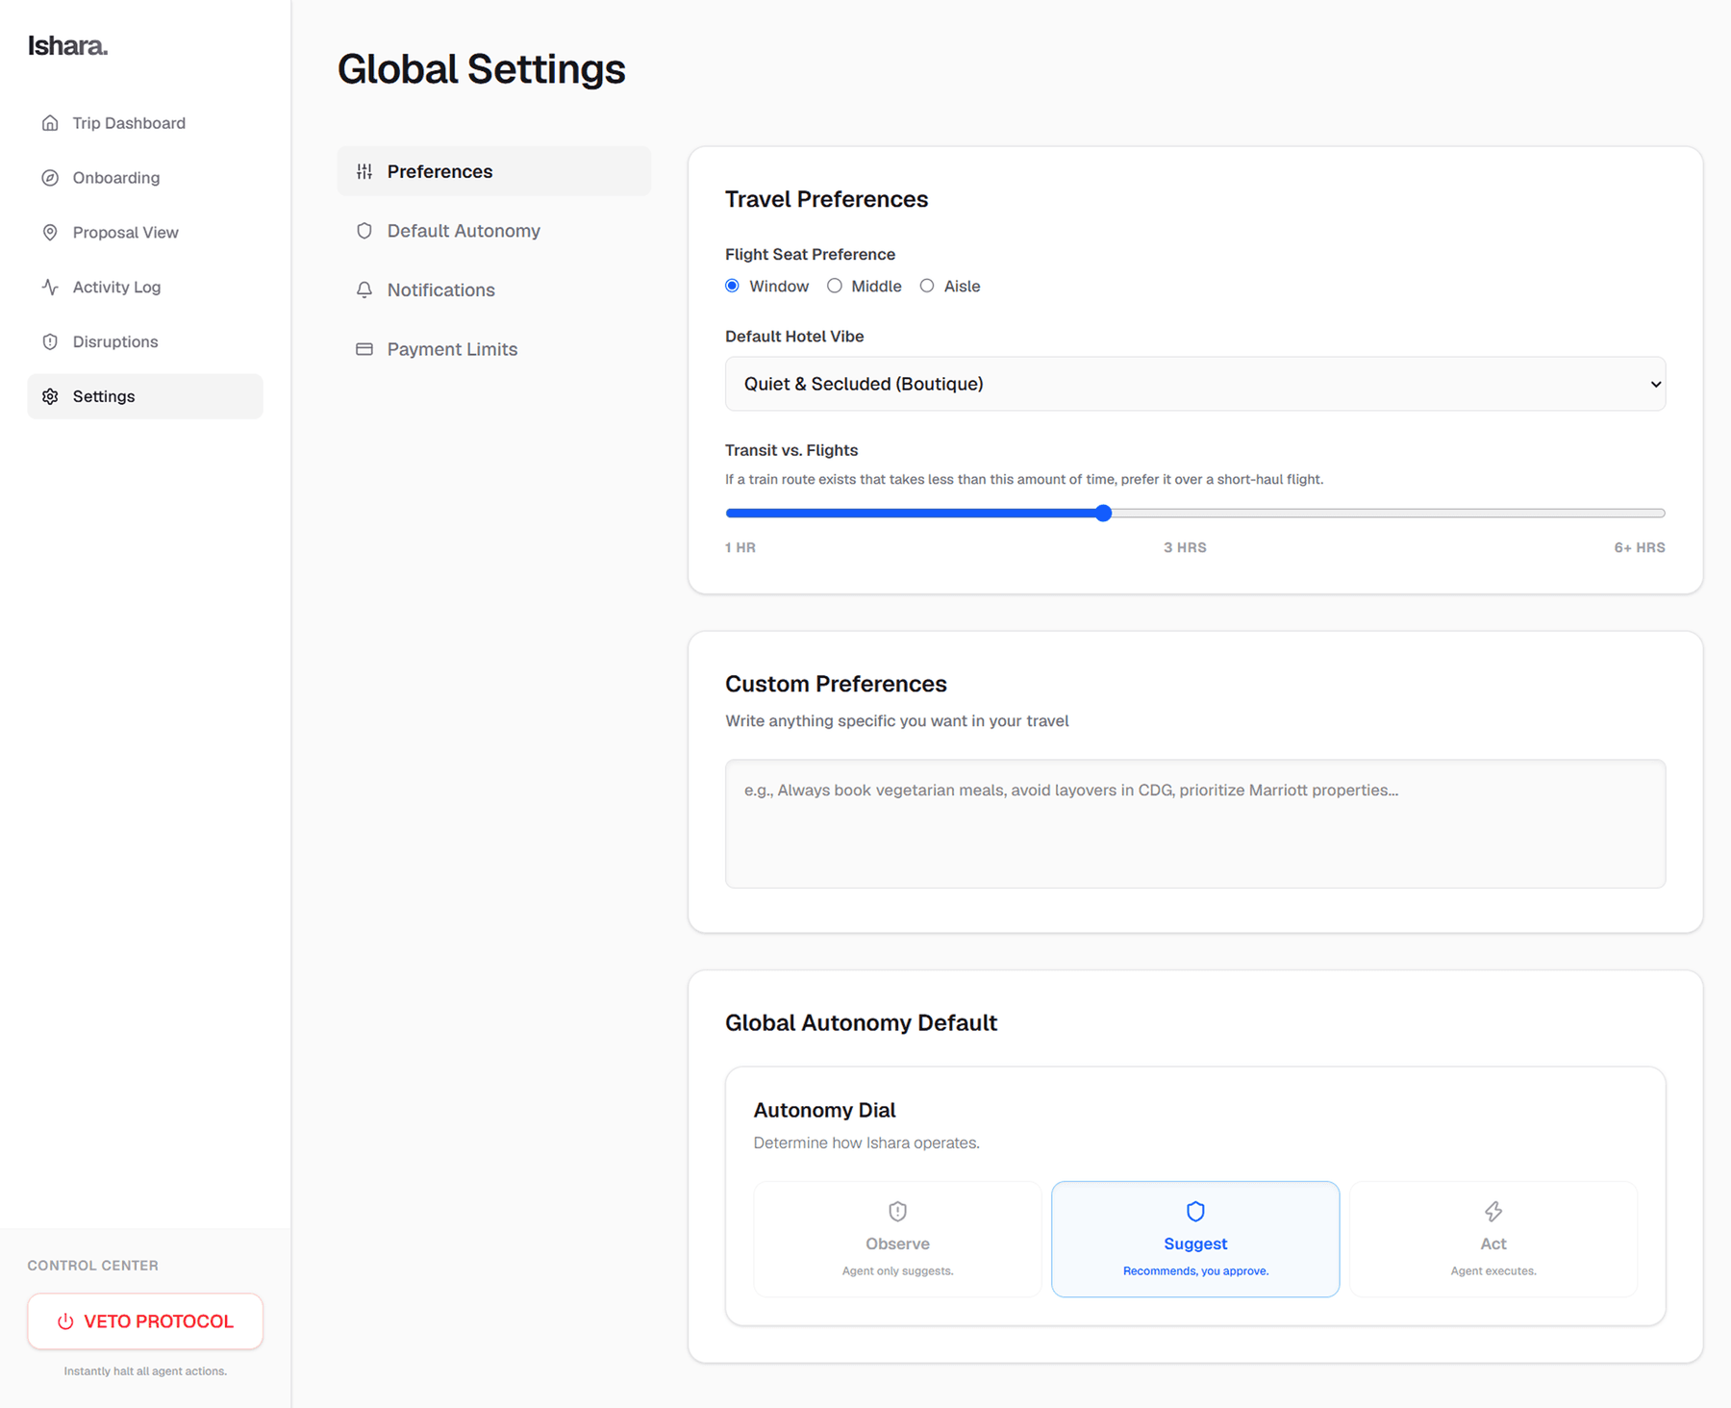Viewport: 1731px width, 1408px height.
Task: Click the Ishara logo
Action: (x=67, y=45)
